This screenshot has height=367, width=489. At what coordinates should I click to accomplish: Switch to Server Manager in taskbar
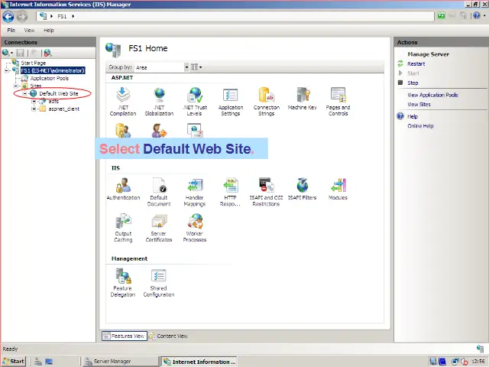click(121, 362)
